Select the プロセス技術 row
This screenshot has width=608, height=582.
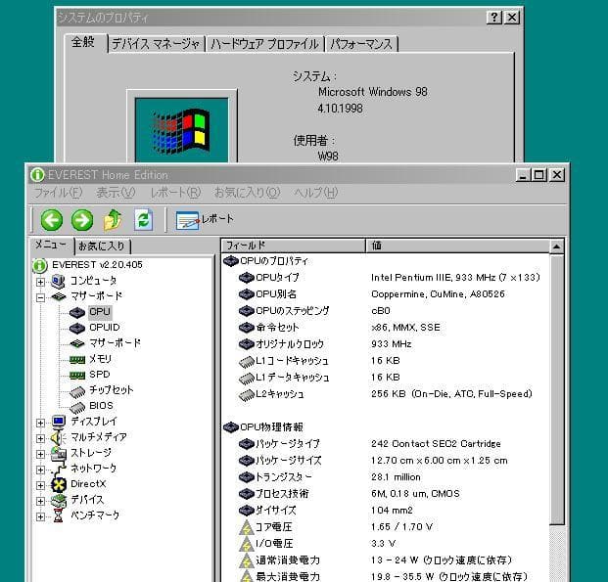350,494
